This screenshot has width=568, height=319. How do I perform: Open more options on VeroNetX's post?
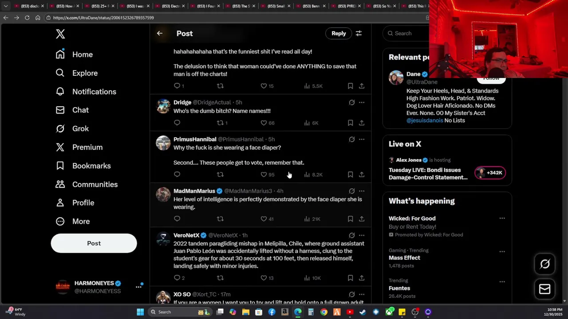(362, 235)
